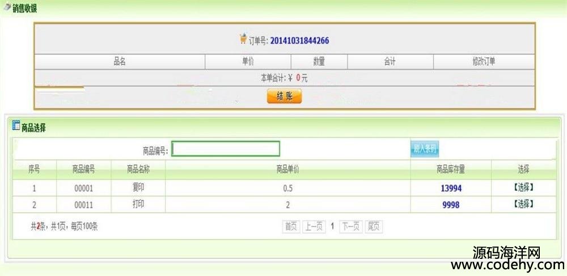
Task: Click the shopping cart icon beside 订单号
Action: (243, 39)
